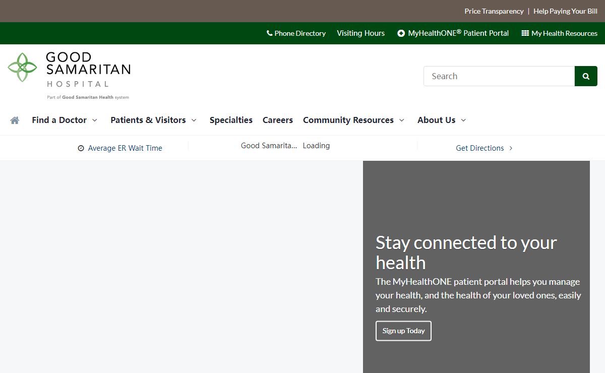Image resolution: width=605 pixels, height=373 pixels.
Task: Click the Sign up Today button
Action: (x=403, y=331)
